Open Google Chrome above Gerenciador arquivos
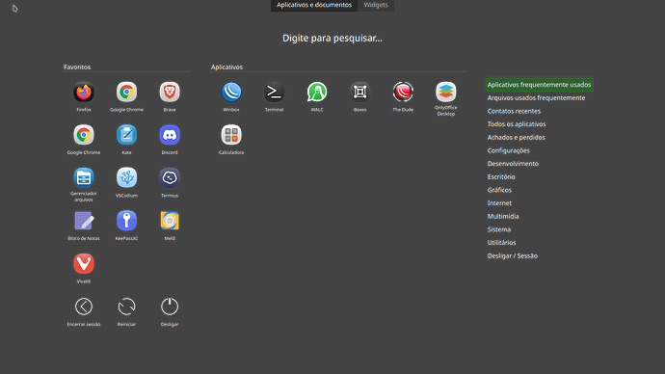 [84, 135]
